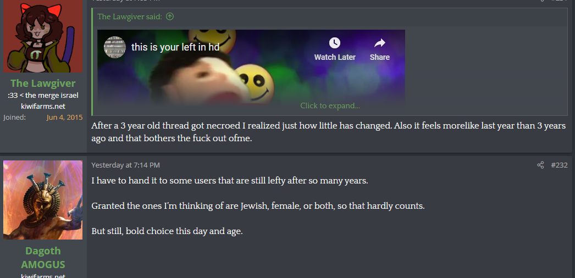This screenshot has width=575, height=278.
Task: Click "Yesterday at 7:14 PM" timestamp
Action: pyautogui.click(x=125, y=165)
